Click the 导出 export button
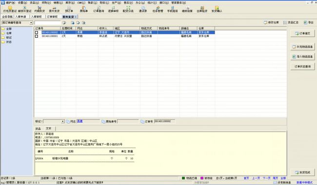317x185 pixels. pos(309,22)
